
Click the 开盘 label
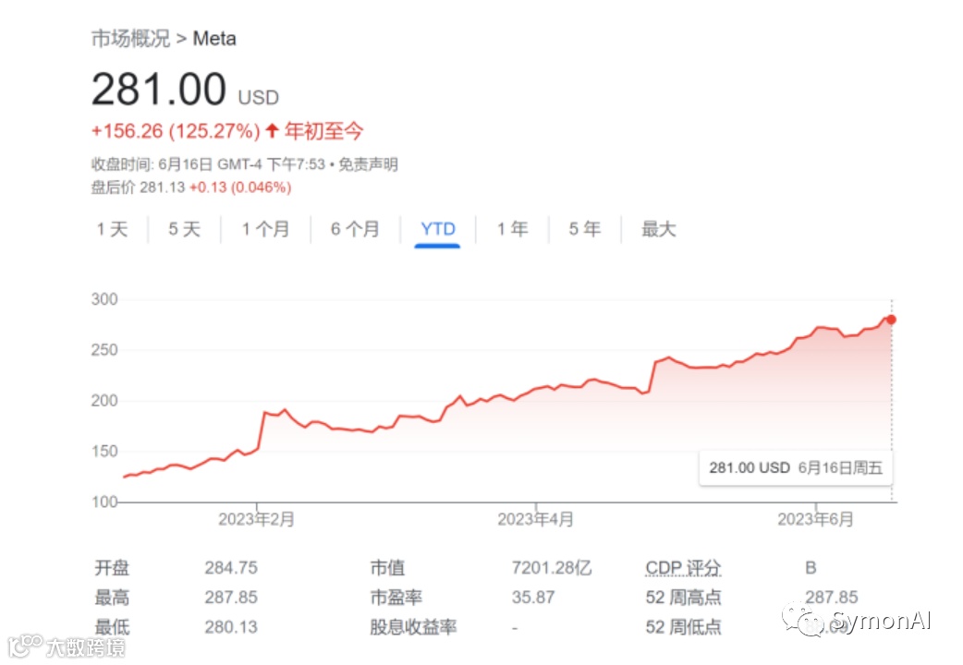click(x=112, y=567)
